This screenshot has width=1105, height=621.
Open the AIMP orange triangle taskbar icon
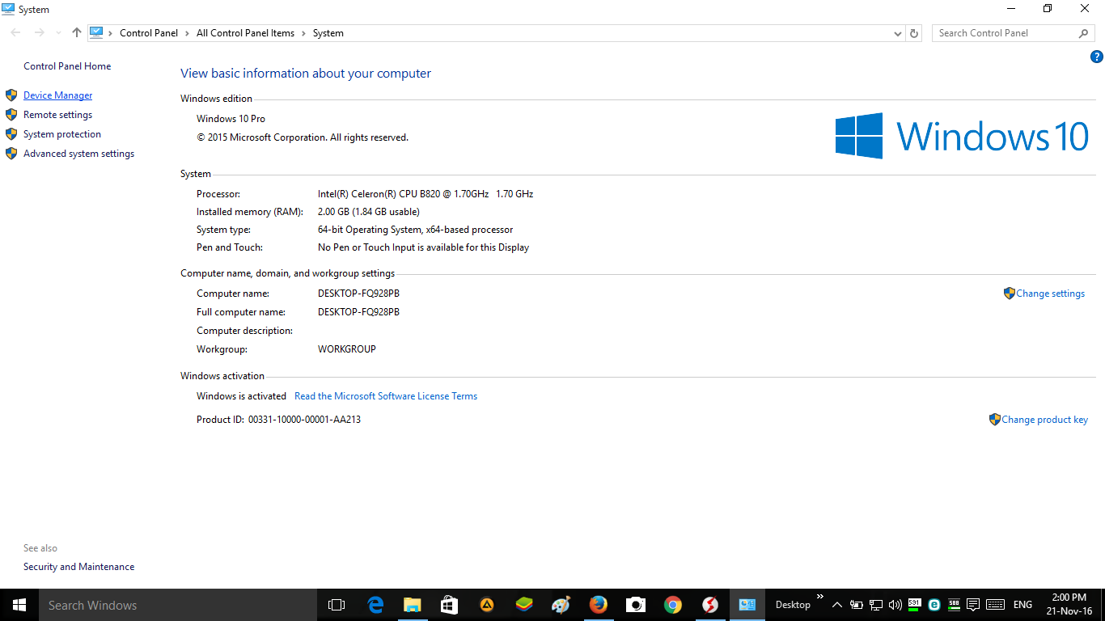pyautogui.click(x=487, y=605)
